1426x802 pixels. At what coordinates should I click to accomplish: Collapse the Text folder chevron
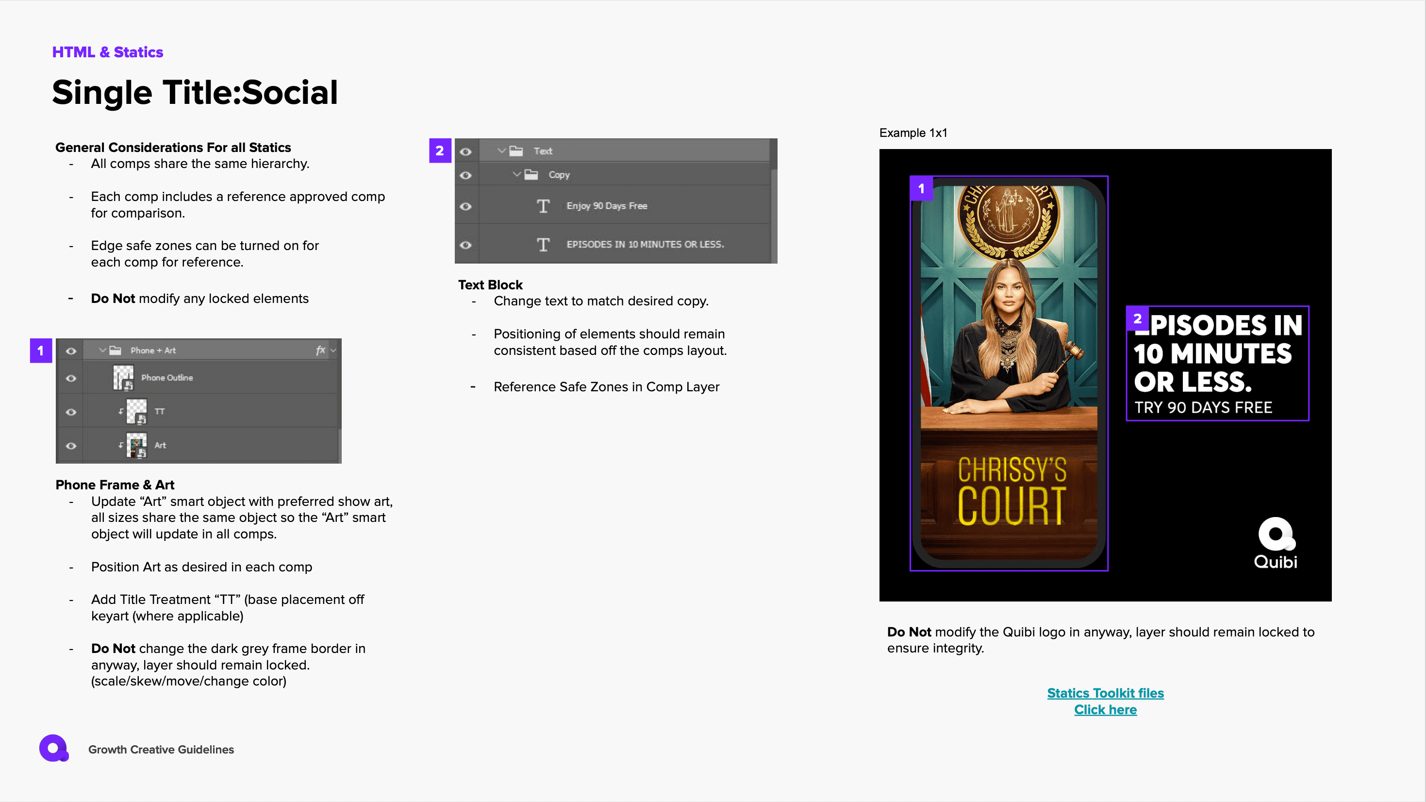tap(501, 150)
